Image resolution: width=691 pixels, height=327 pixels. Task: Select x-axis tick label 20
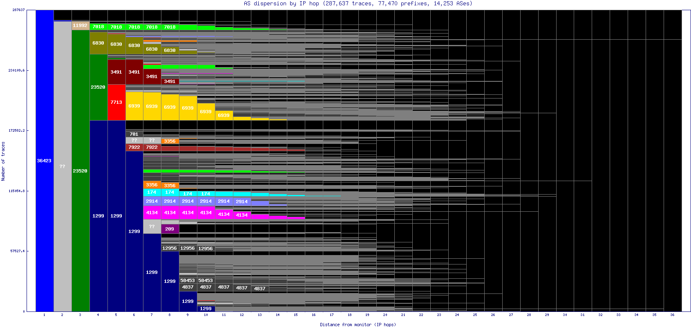[x=385, y=315]
